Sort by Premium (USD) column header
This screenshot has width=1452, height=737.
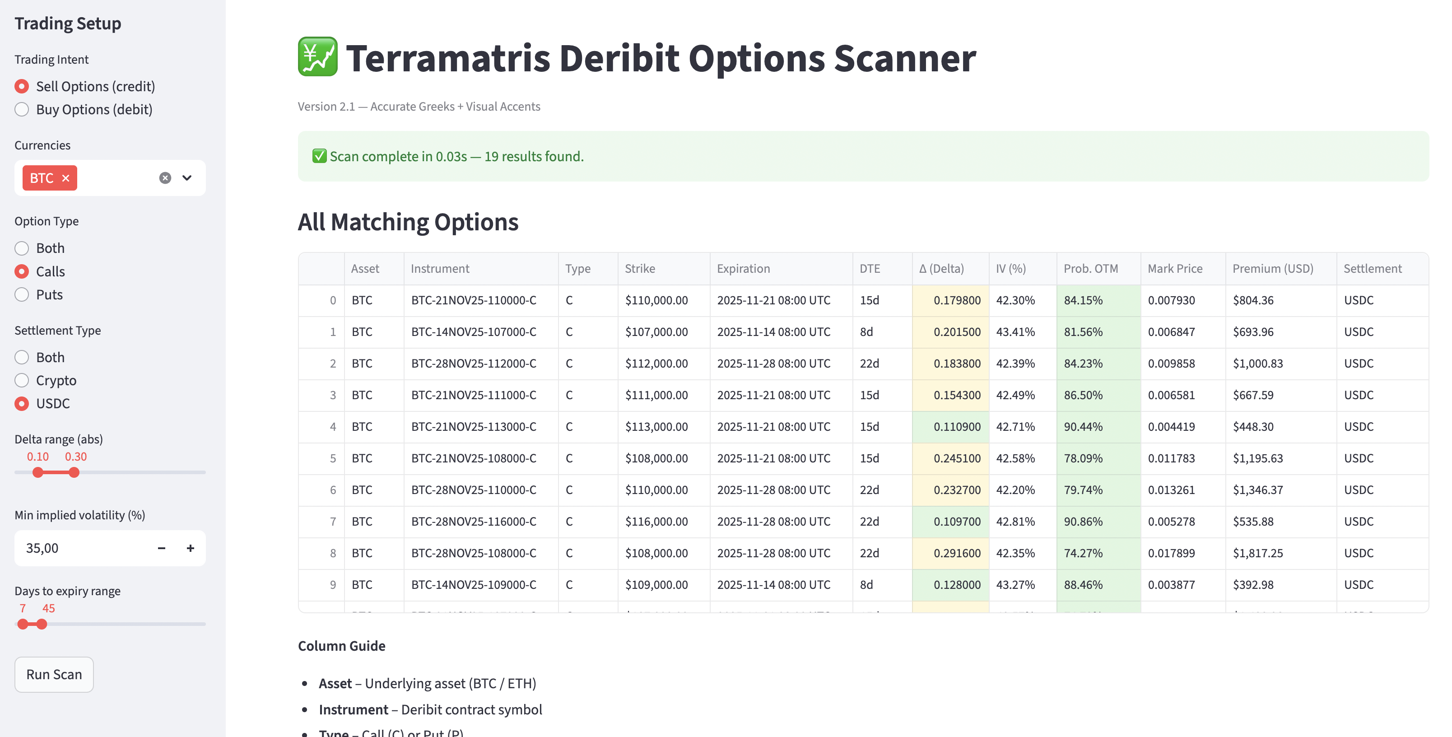[x=1272, y=269]
